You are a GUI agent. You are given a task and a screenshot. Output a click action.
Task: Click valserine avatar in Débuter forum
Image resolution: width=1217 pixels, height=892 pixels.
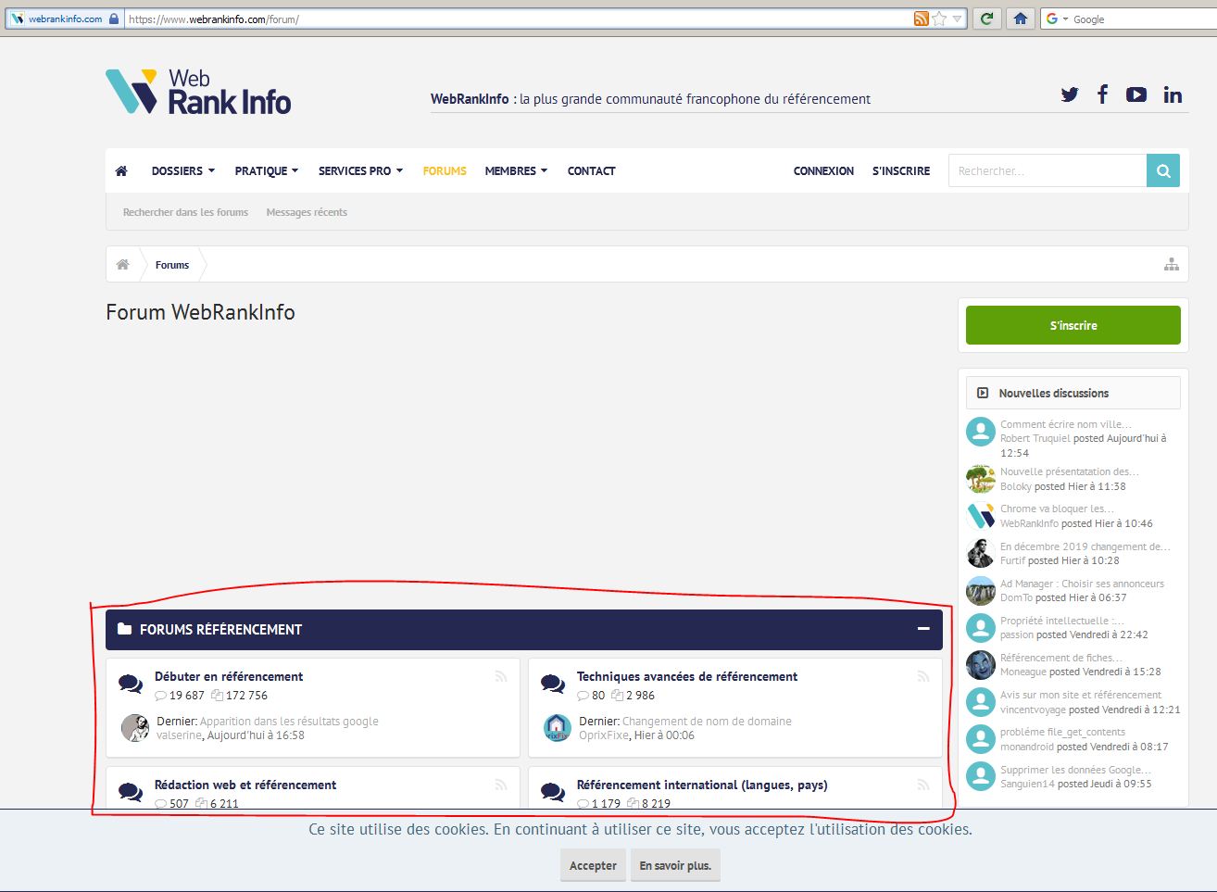tap(135, 728)
